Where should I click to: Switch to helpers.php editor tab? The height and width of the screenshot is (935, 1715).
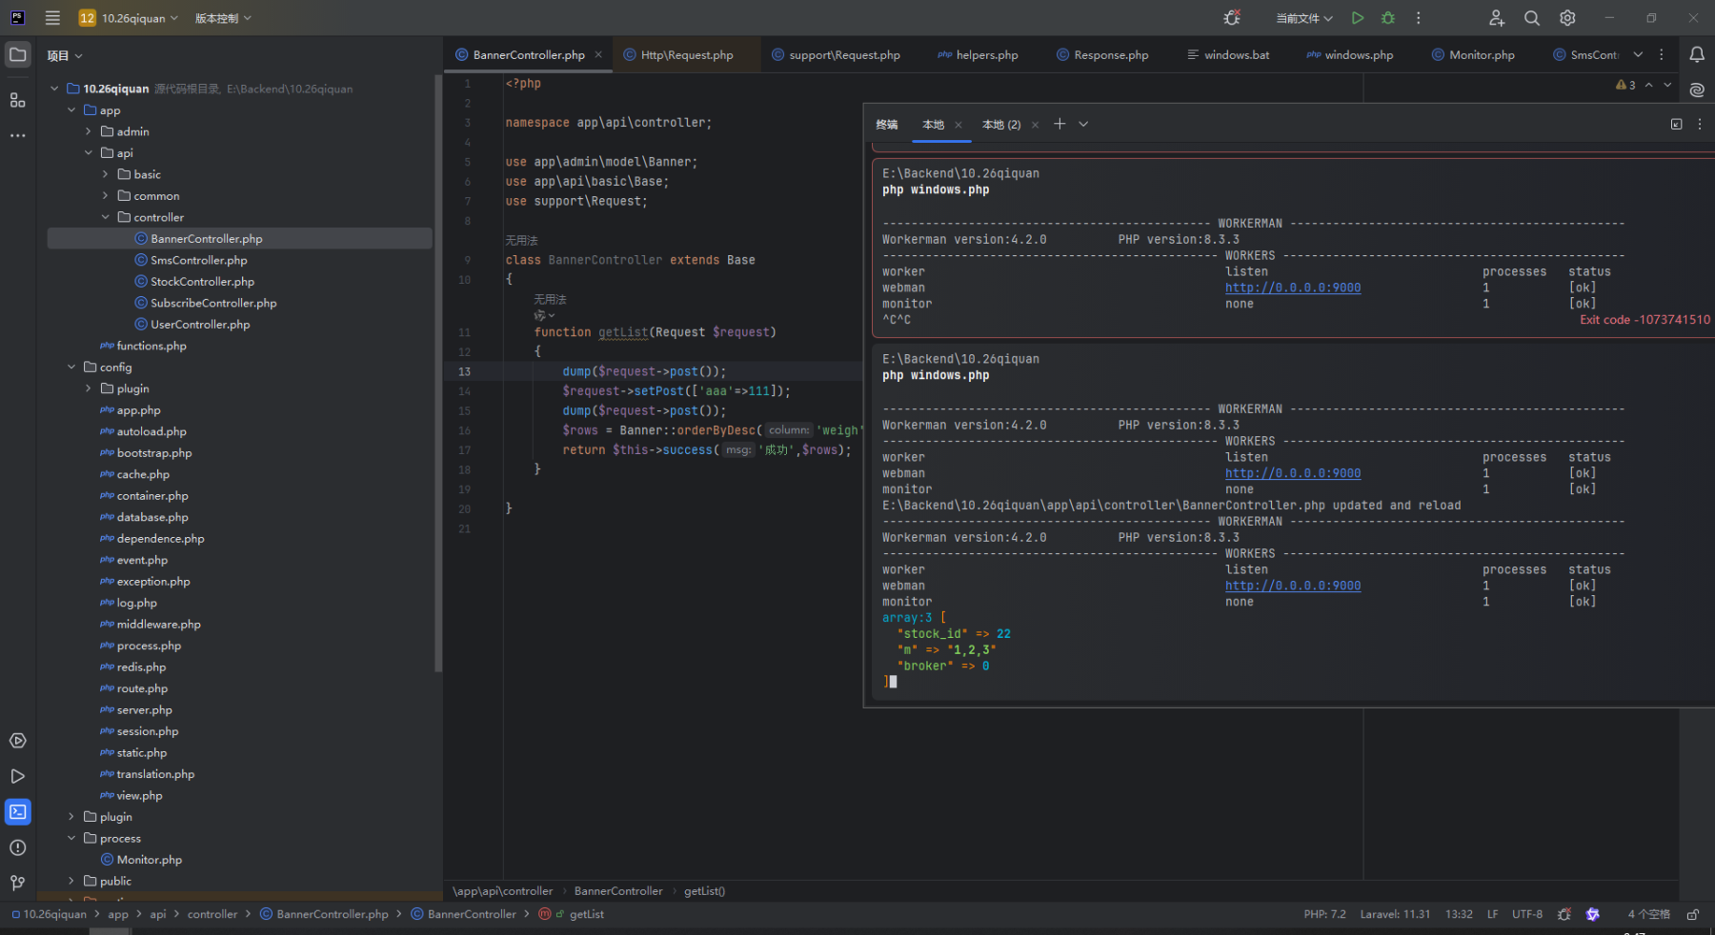click(x=978, y=55)
